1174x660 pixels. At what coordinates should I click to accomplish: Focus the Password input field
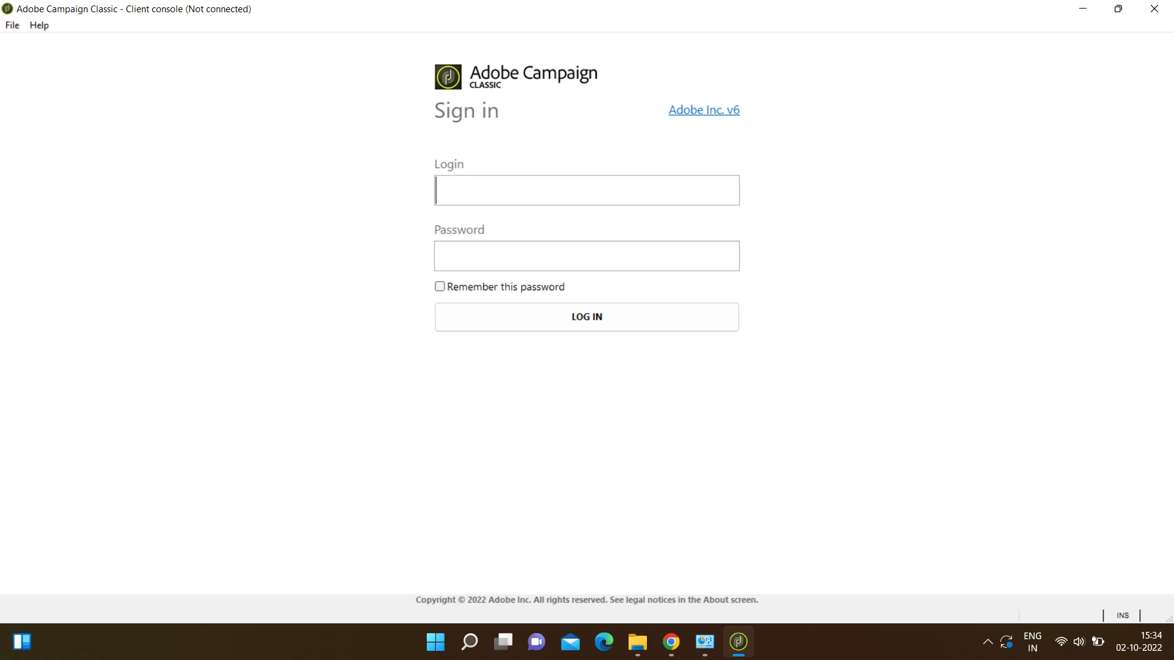tap(586, 256)
